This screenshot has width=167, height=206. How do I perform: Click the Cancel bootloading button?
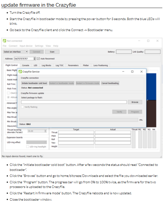[x=110, y=83]
